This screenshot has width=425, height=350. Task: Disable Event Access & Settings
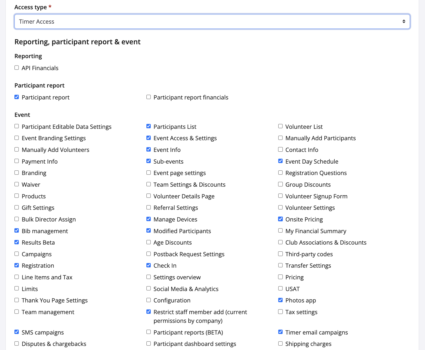(149, 138)
